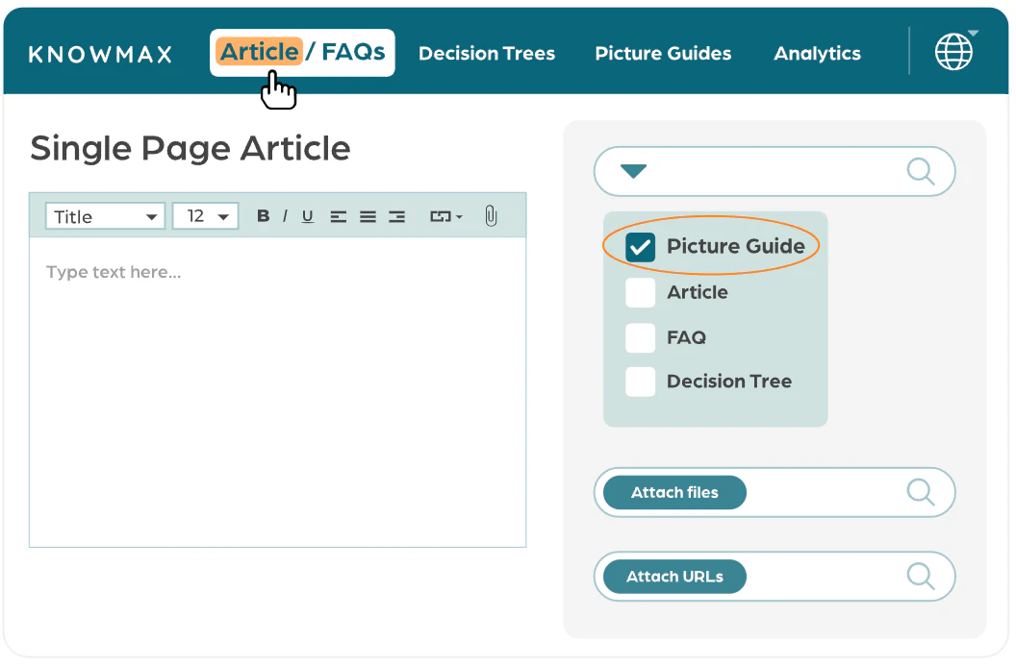
Task: Switch to the Decision Trees tab
Action: [487, 53]
